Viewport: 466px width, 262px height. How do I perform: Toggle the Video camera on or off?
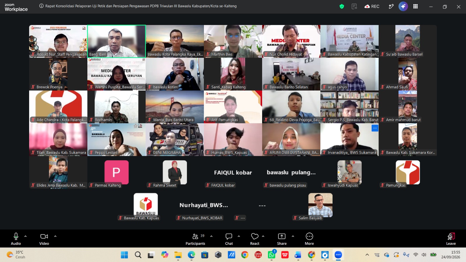(x=44, y=239)
